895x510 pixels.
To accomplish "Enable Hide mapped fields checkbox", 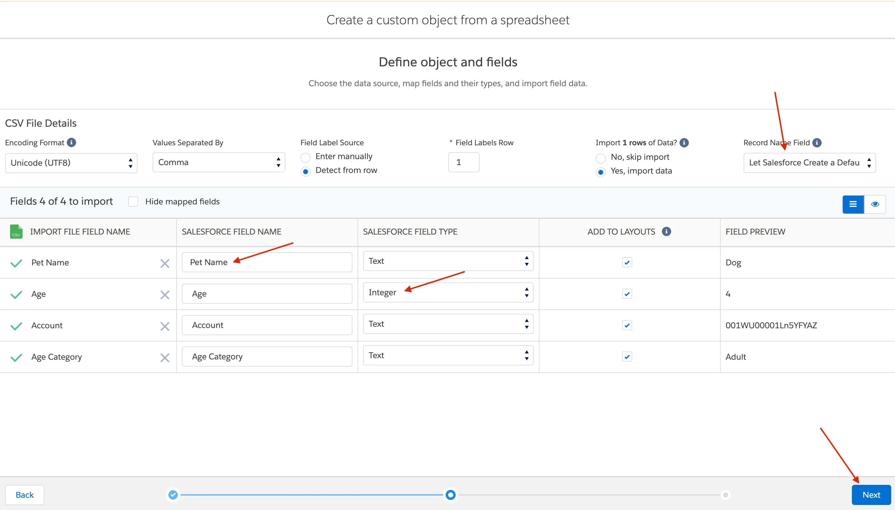I will click(x=133, y=202).
